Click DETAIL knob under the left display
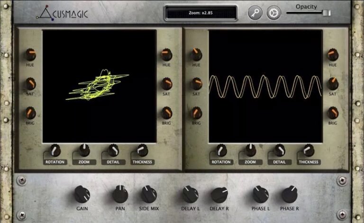 pyautogui.click(x=113, y=150)
